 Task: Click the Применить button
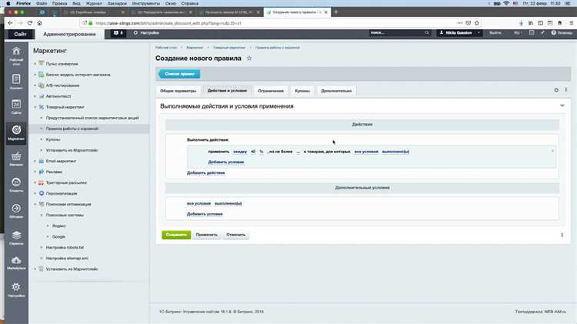[207, 235]
